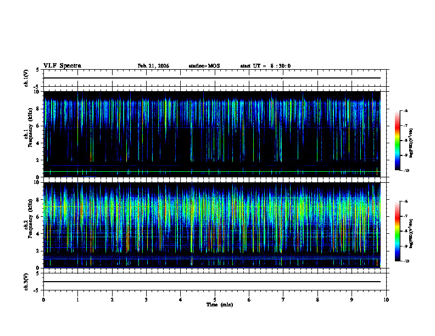Click the "6" tick on ch.1 frequency axis

point(38,126)
